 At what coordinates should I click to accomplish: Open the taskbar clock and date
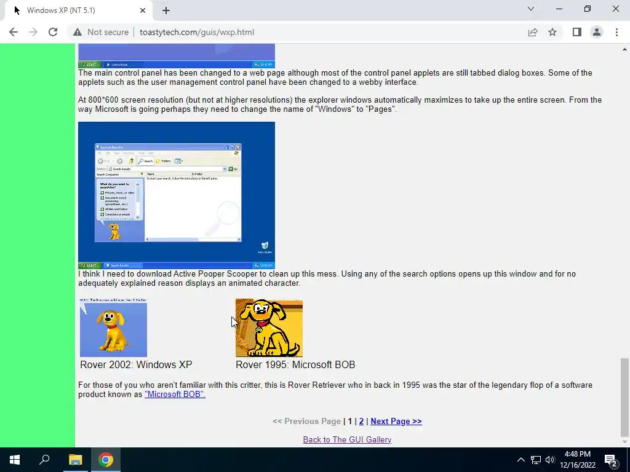pos(578,460)
